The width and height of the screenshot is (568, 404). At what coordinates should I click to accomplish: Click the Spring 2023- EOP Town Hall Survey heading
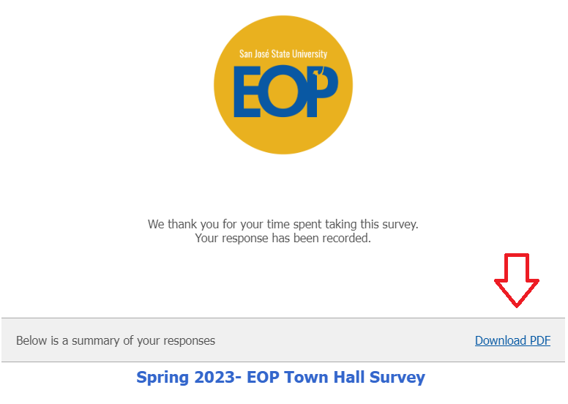[280, 378]
